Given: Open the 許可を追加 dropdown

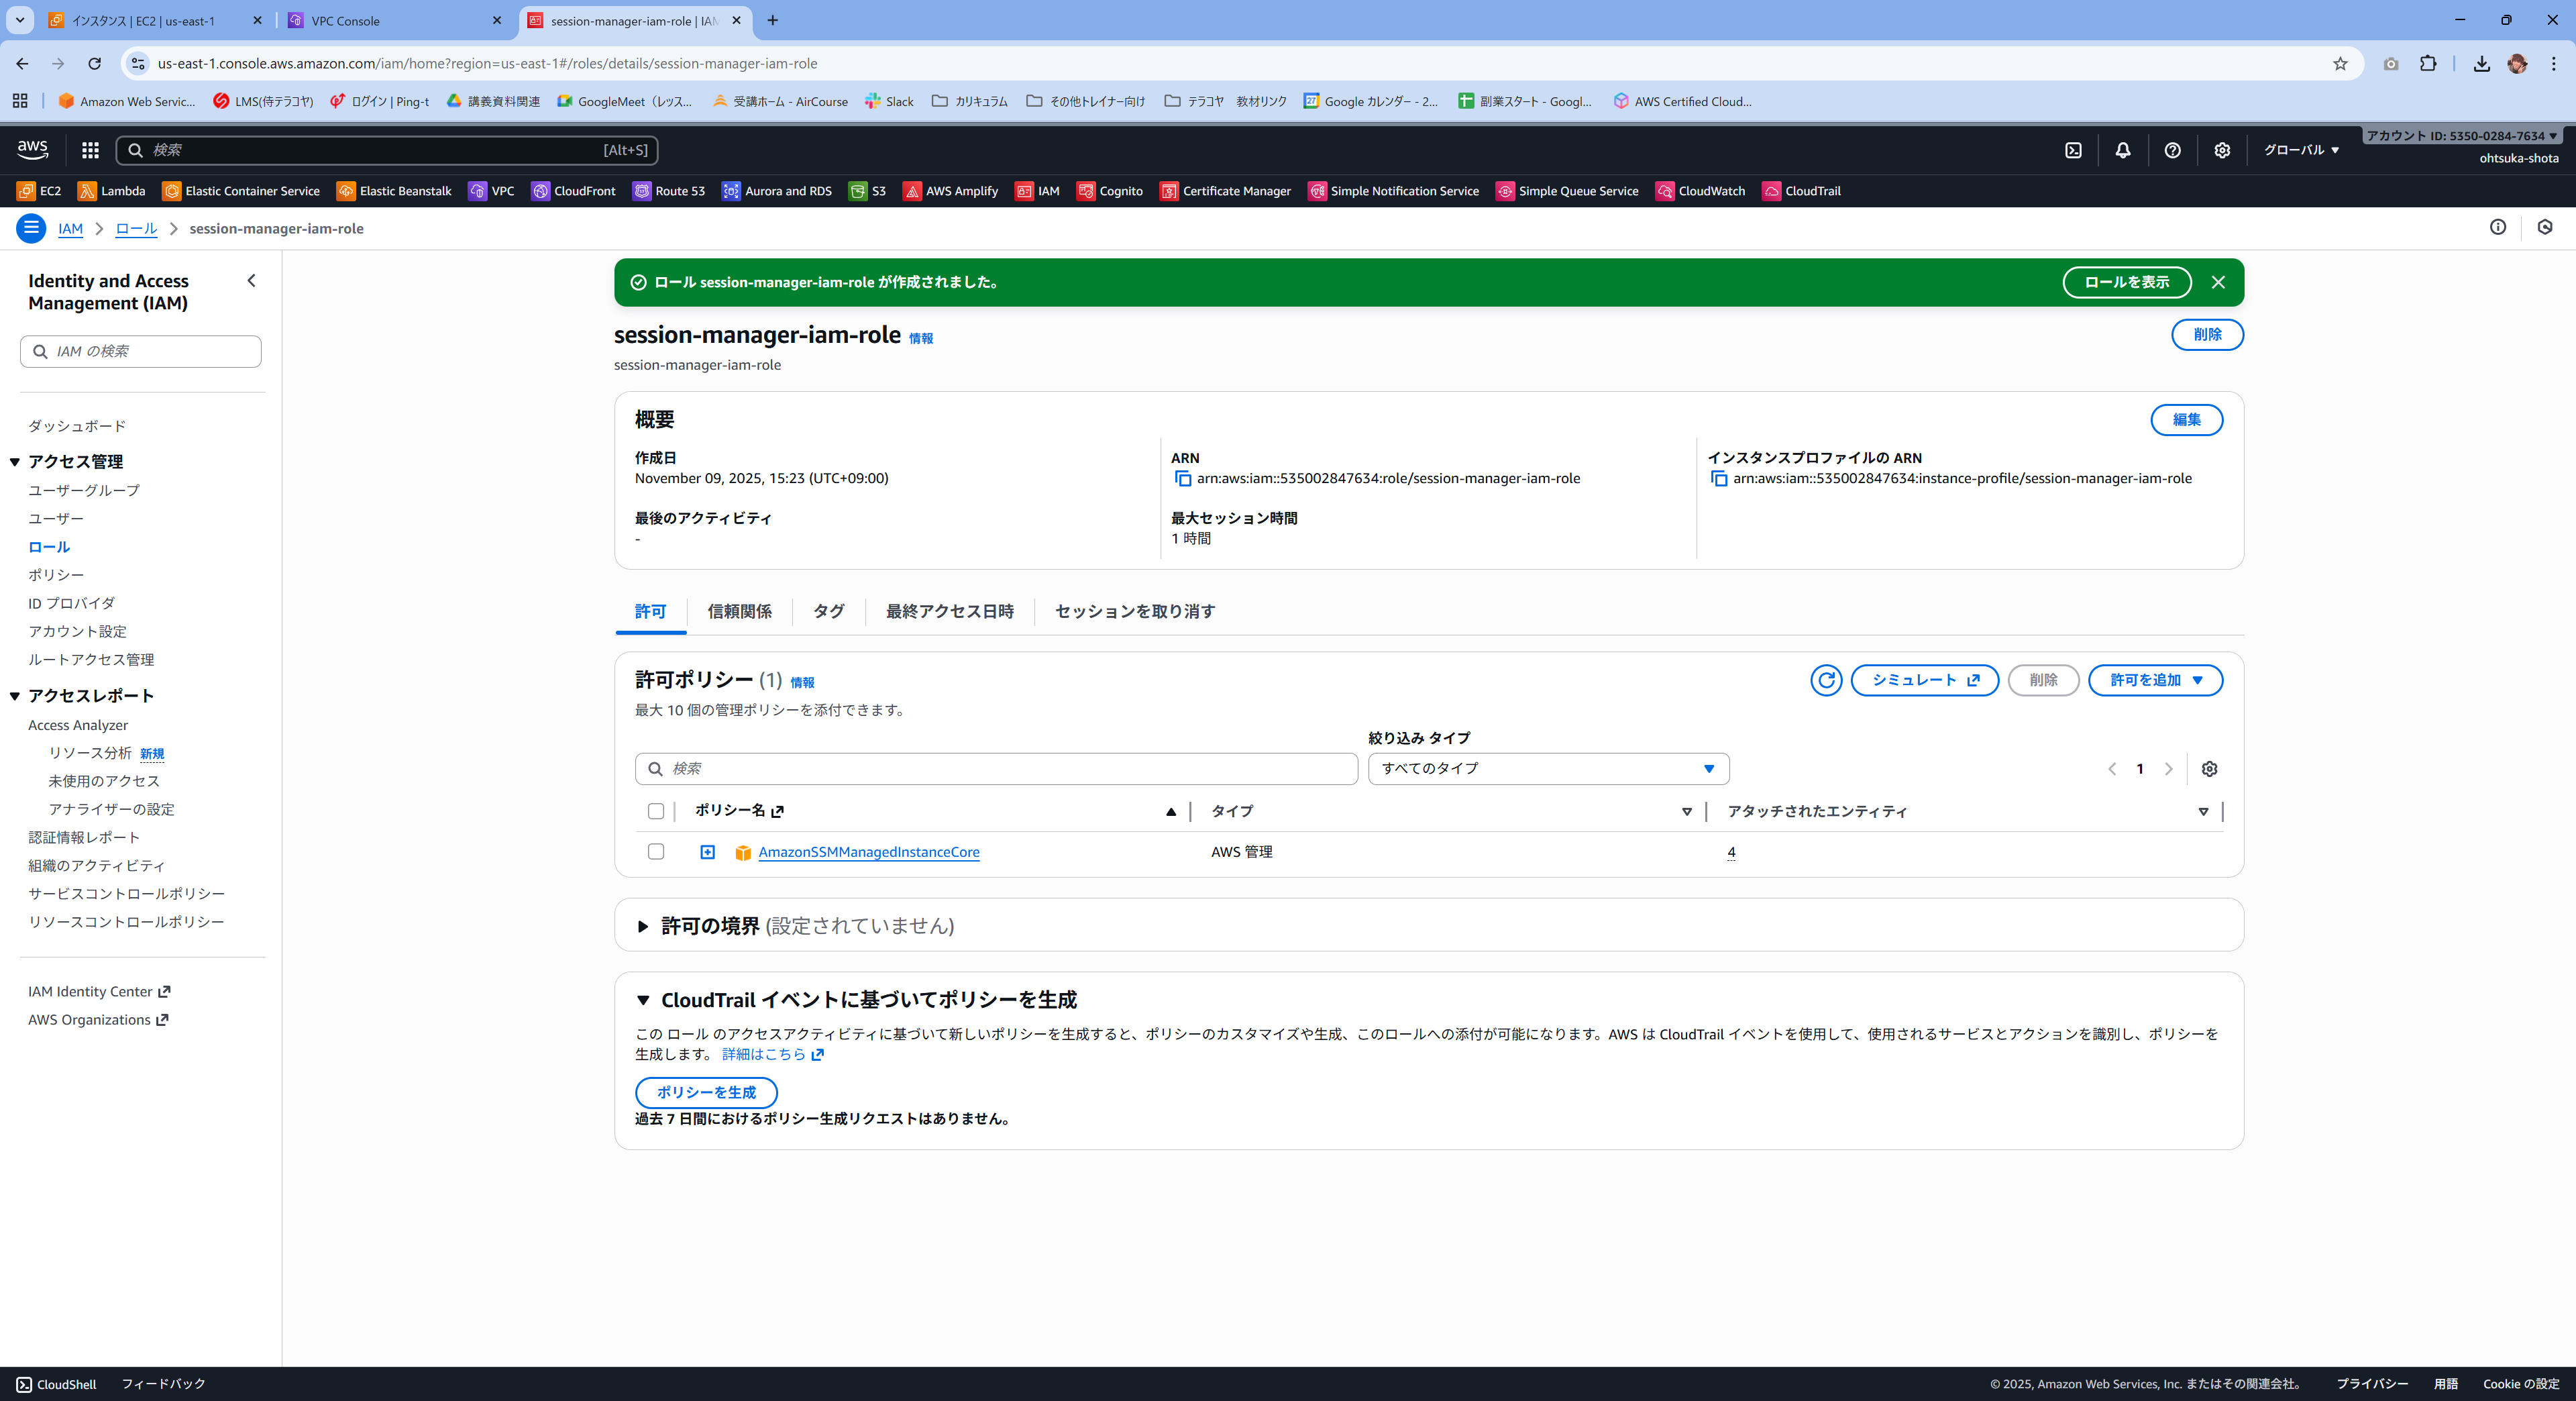Looking at the screenshot, I should pyautogui.click(x=2155, y=680).
